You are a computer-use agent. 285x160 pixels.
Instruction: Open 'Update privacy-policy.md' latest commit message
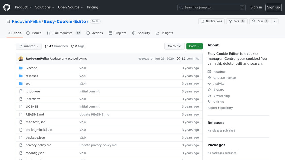pos(69,59)
